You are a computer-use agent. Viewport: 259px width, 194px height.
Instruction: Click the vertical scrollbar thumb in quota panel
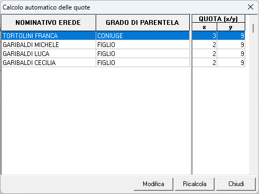(253, 29)
